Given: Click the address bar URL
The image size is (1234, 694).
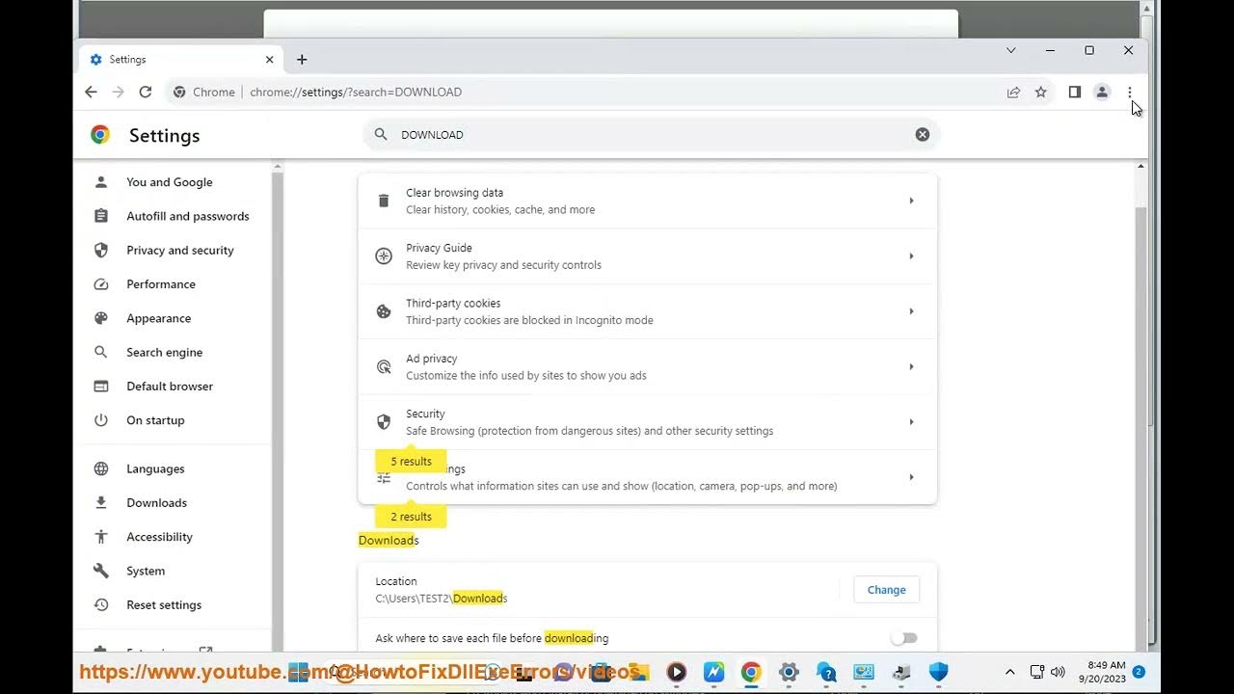Looking at the screenshot, I should tap(356, 93).
